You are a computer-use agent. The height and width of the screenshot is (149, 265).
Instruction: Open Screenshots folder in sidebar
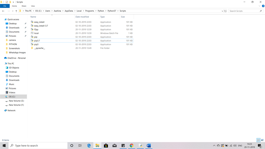(14, 48)
